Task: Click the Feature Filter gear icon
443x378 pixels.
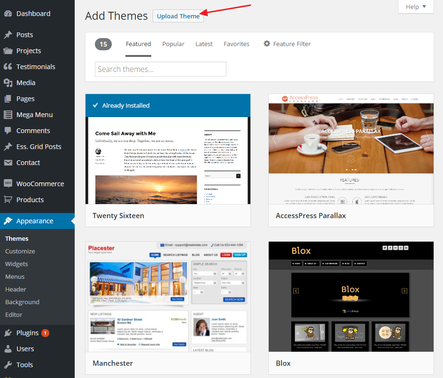Action: coord(267,44)
